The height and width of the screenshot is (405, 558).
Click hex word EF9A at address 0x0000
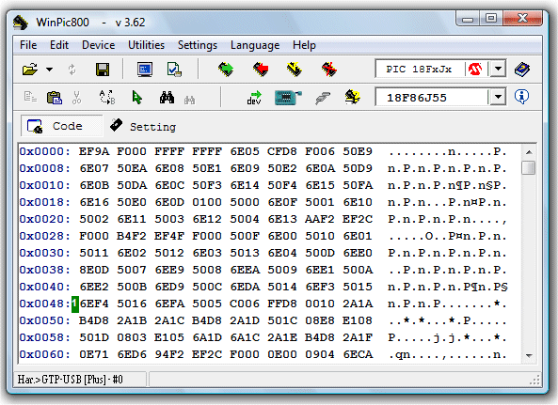94,151
